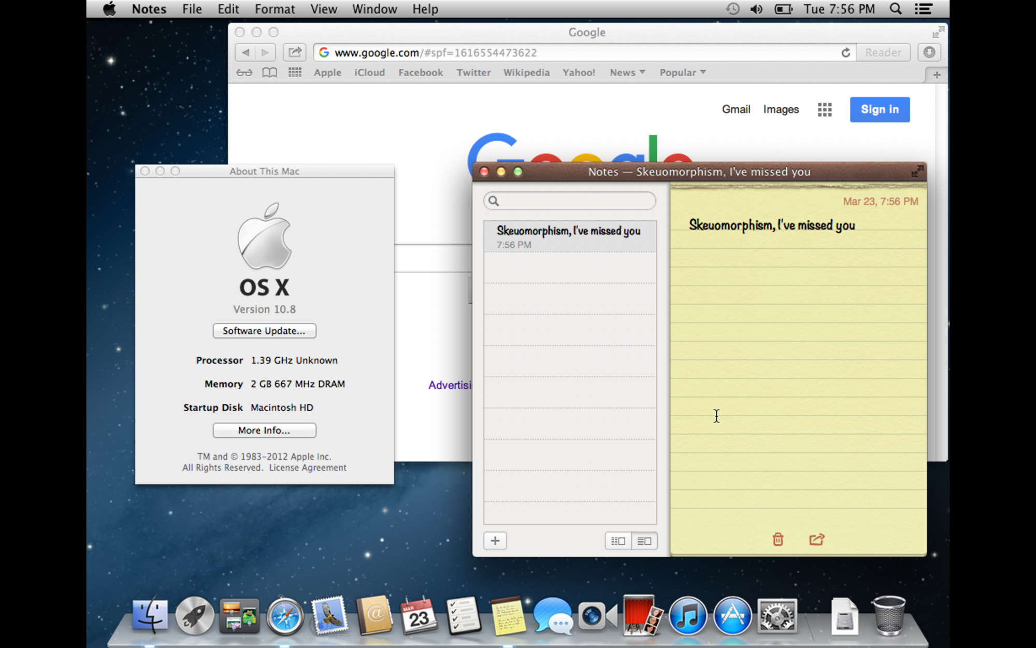Expand the Popular bookmarks dropdown

click(682, 73)
